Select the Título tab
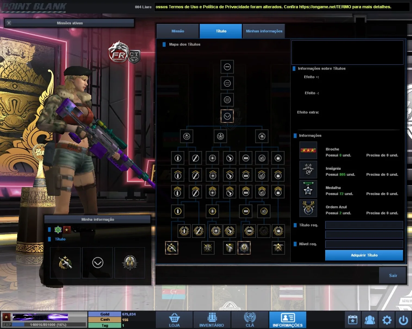The image size is (412, 329). click(221, 31)
